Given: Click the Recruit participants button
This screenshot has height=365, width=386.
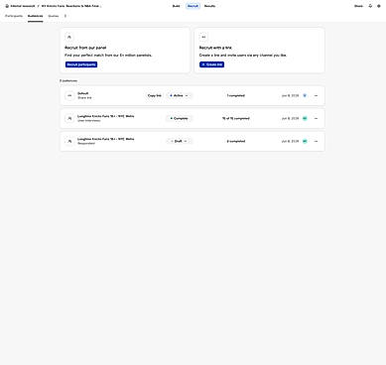Looking at the screenshot, I should [x=81, y=64].
